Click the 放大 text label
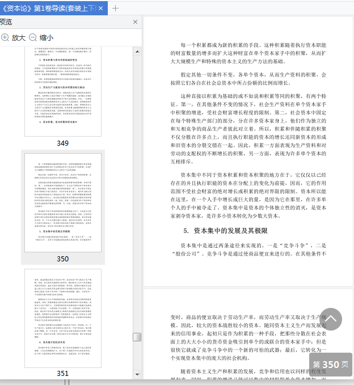The image size is (354, 385). 18,37
